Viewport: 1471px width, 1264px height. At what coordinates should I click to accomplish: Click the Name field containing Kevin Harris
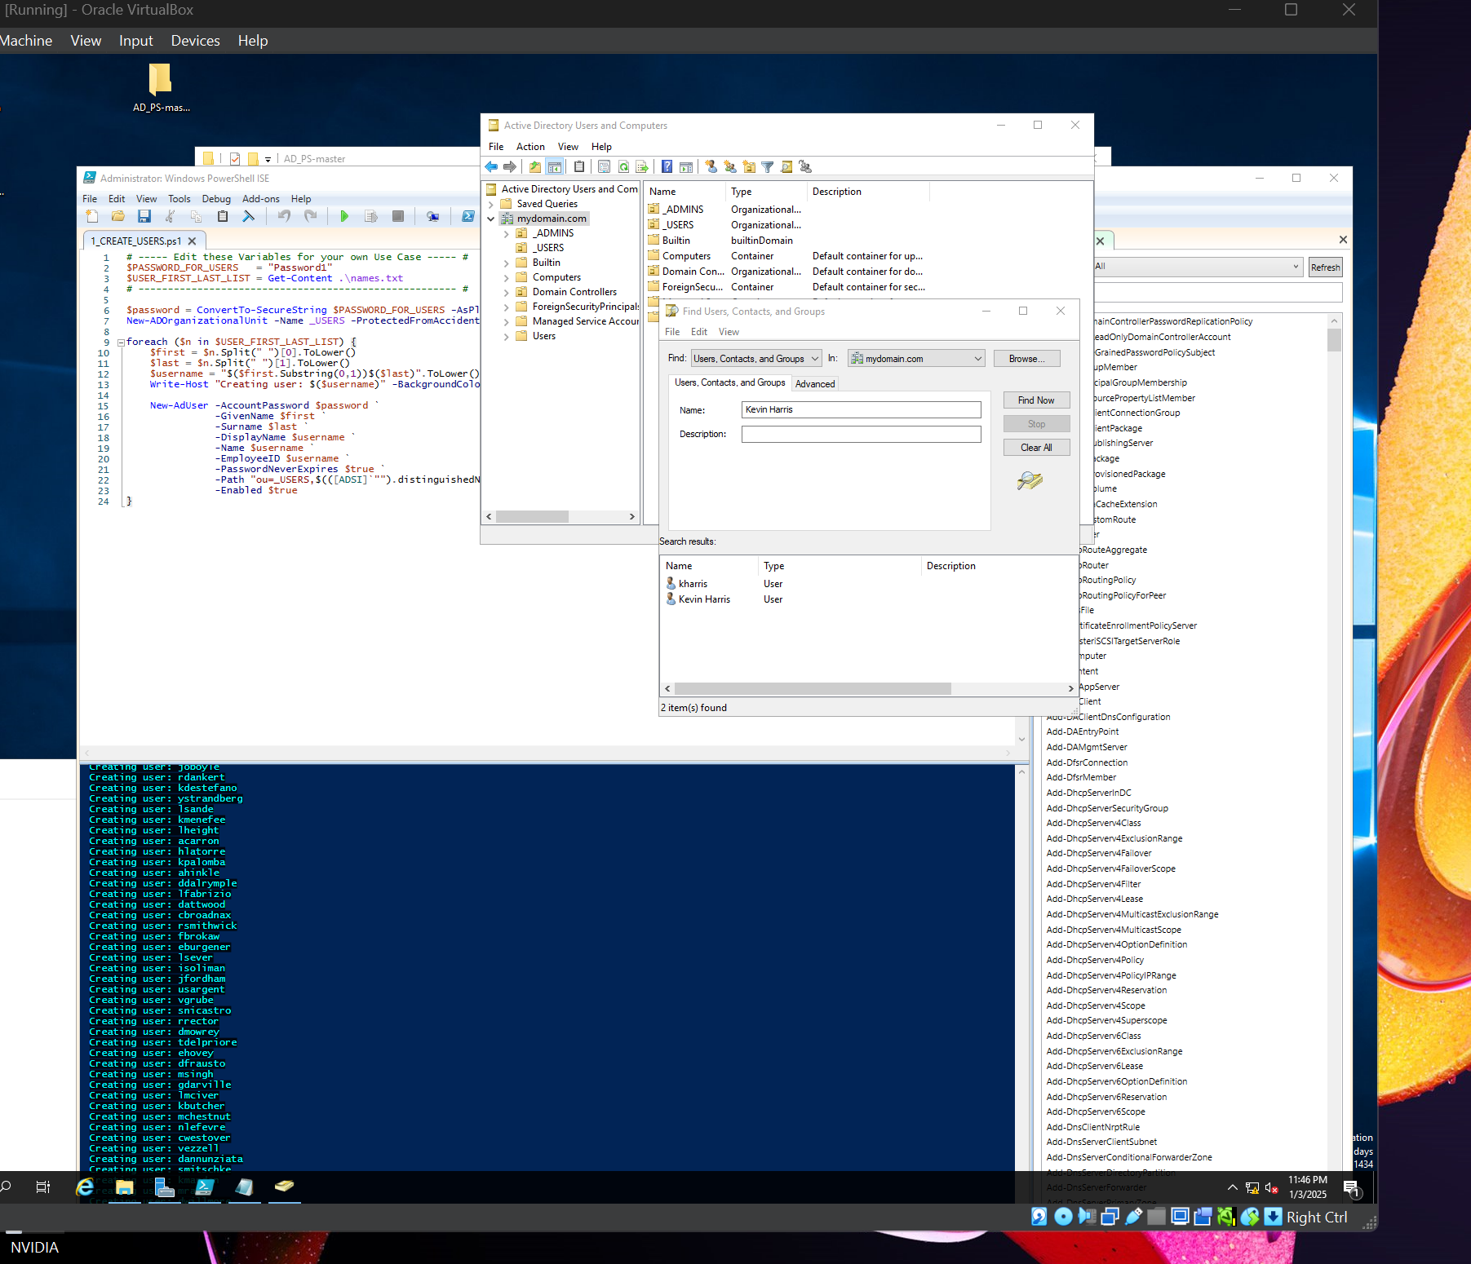click(861, 409)
